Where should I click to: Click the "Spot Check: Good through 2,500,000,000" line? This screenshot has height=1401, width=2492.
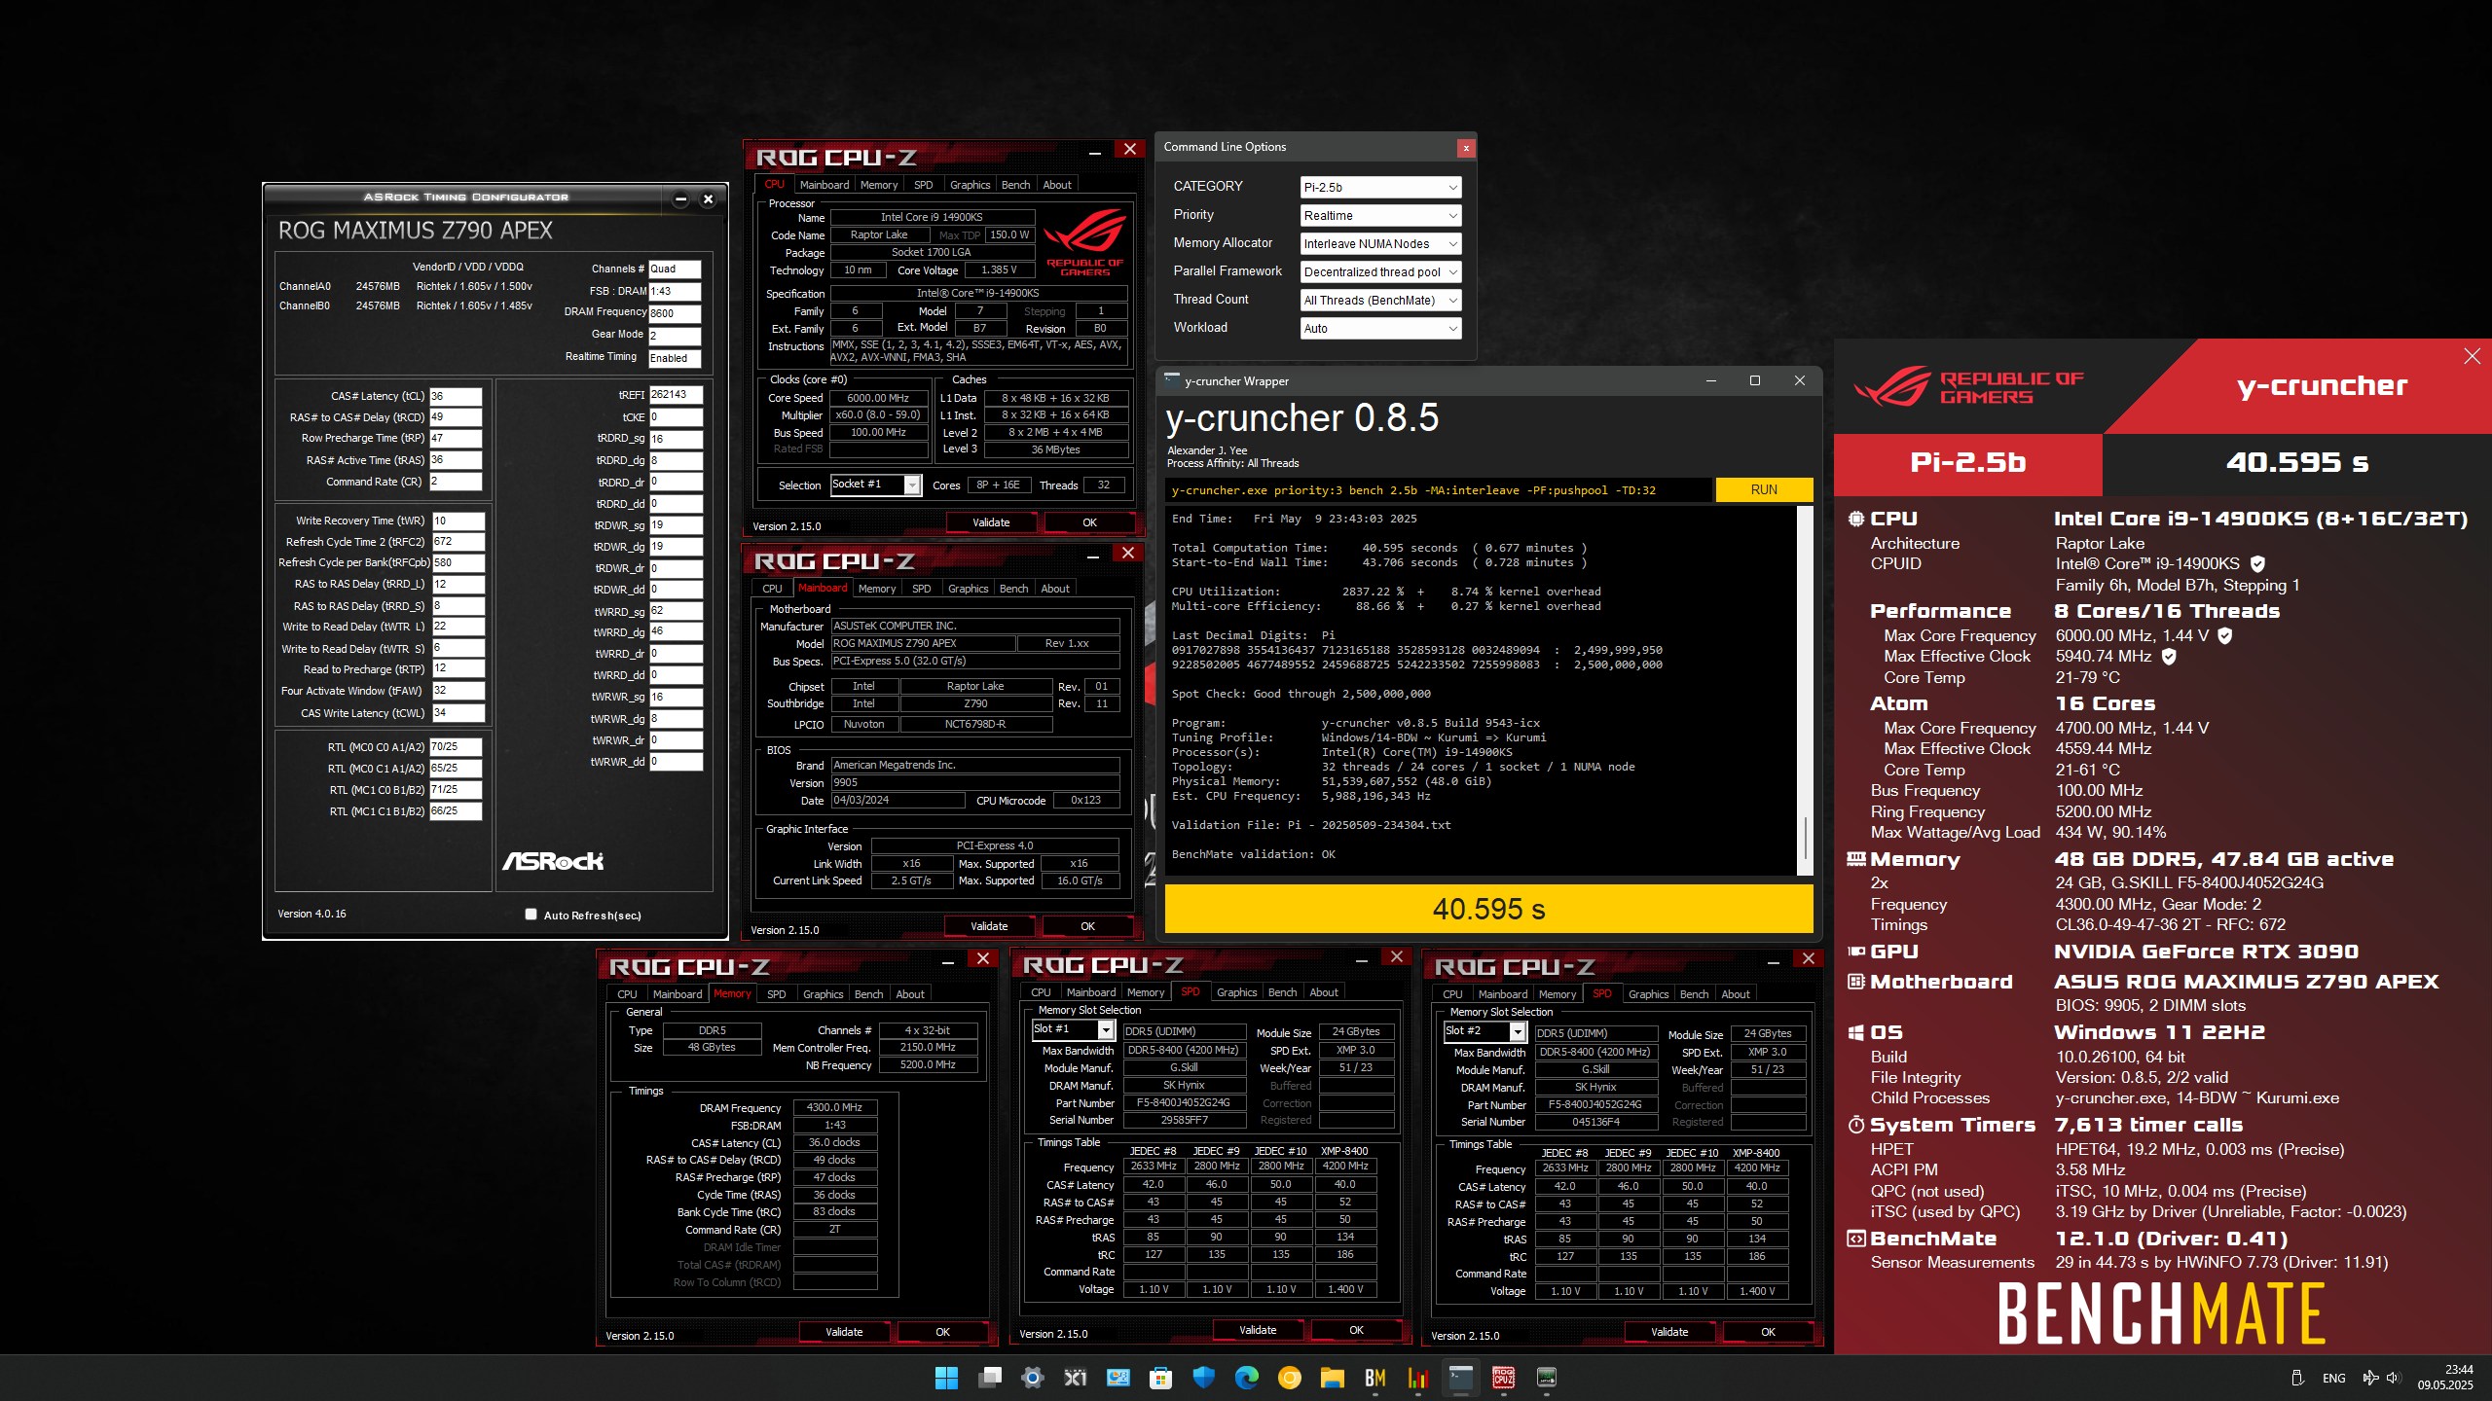1301,694
